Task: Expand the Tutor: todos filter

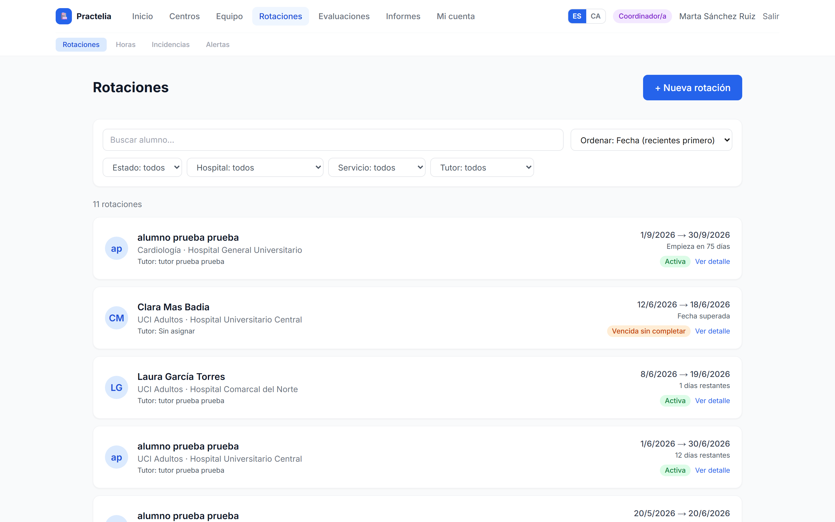Action: coord(482,167)
